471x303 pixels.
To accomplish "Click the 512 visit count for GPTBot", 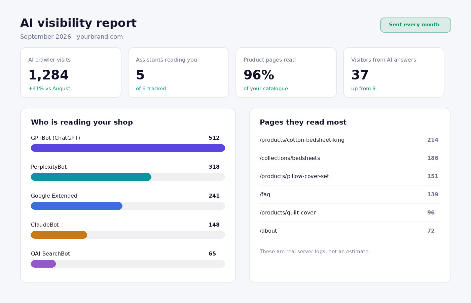I will tap(214, 138).
